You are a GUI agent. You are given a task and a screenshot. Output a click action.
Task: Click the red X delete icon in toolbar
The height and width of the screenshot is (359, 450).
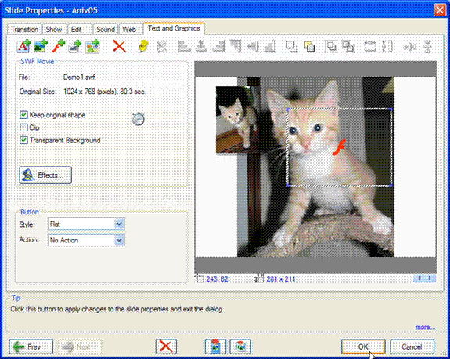click(120, 46)
